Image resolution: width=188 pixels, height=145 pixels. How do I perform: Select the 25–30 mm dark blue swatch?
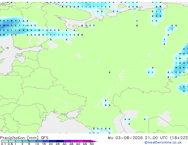(x=60, y=141)
